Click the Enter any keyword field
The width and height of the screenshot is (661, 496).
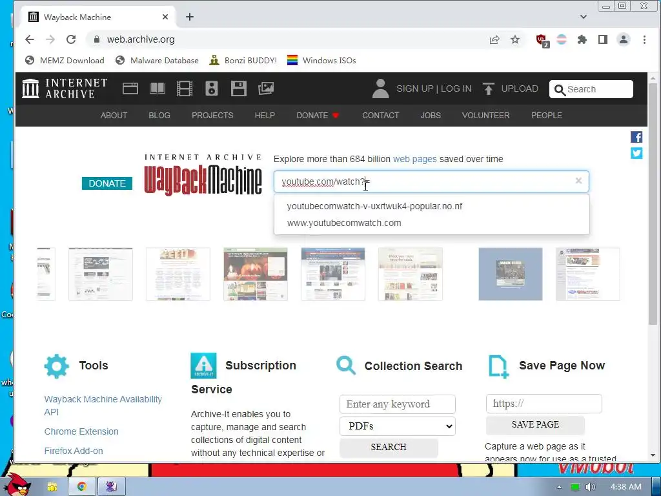[x=398, y=404]
